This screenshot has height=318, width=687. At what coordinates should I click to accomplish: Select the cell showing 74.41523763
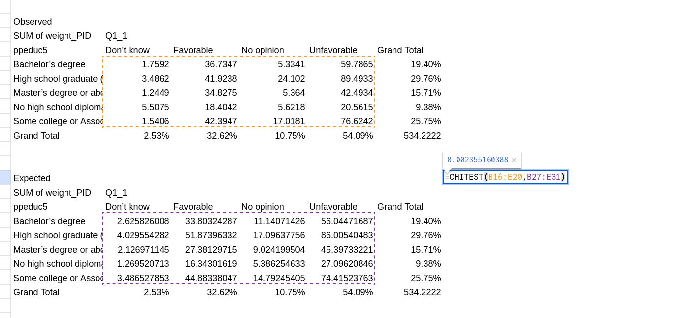347,278
